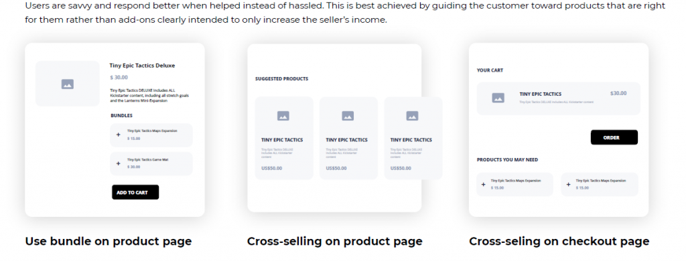
Task: Click the image icon on the first suggested product
Action: [x=283, y=116]
